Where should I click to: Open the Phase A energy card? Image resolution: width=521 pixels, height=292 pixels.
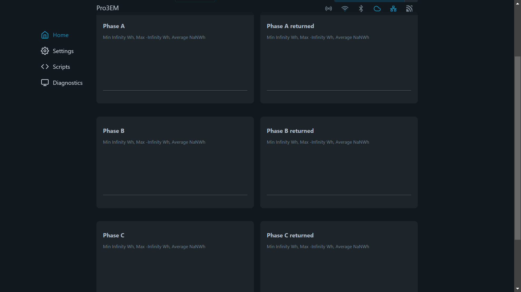[175, 59]
